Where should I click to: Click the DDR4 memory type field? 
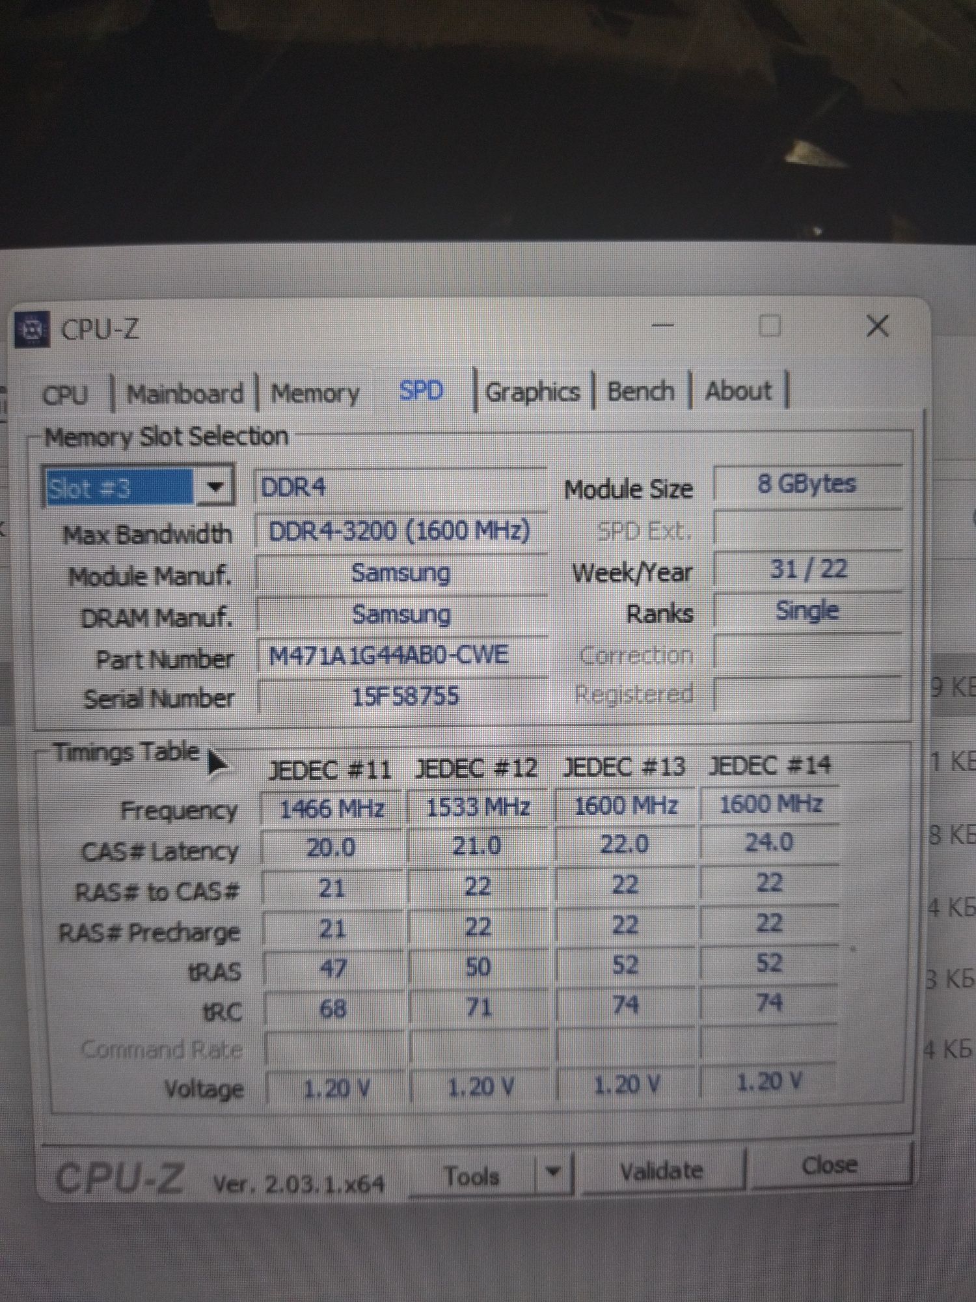tap(400, 487)
